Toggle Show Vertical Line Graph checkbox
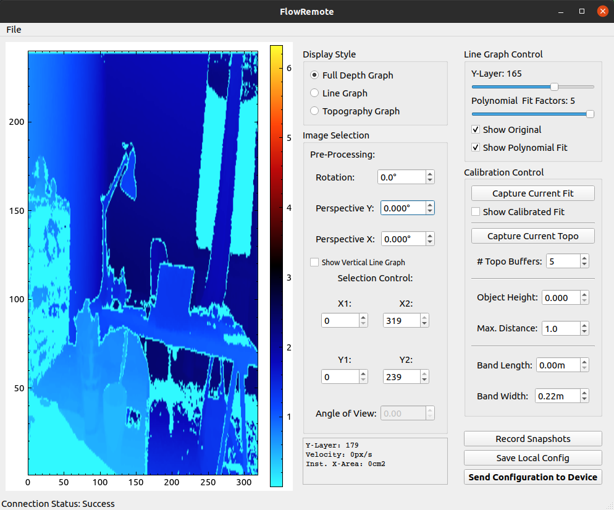Image resolution: width=614 pixels, height=510 pixels. click(315, 263)
